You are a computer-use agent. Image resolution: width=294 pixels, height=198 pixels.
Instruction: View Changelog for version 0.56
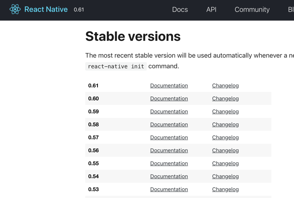point(225,150)
